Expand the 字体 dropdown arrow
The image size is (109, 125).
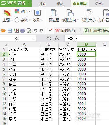(30, 20)
